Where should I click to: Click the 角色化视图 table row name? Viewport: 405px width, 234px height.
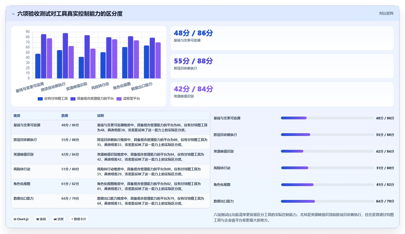pyautogui.click(x=22, y=184)
